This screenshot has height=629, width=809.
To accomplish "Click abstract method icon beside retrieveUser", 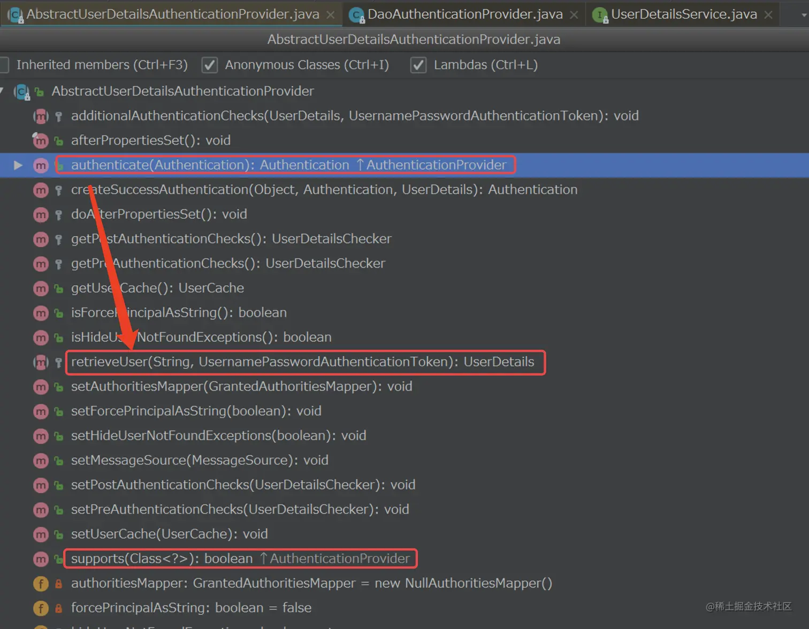I will 41,362.
